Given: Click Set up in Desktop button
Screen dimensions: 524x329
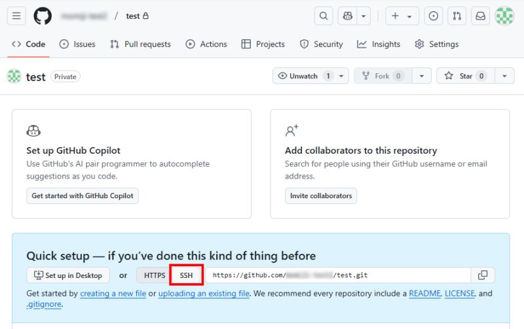Looking at the screenshot, I should [x=68, y=275].
